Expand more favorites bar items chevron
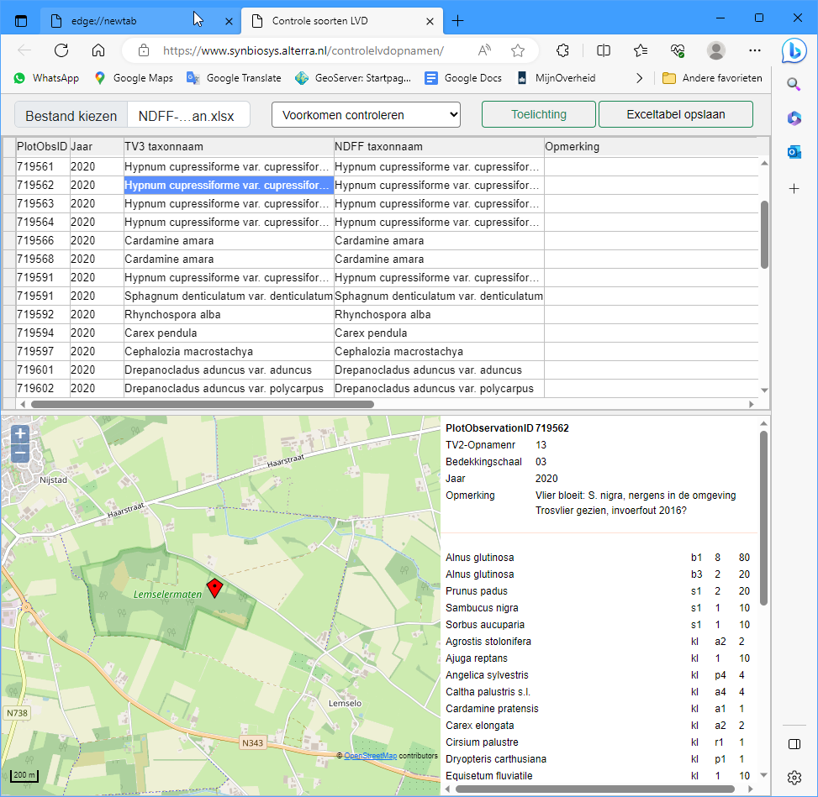The image size is (818, 797). pyautogui.click(x=639, y=78)
